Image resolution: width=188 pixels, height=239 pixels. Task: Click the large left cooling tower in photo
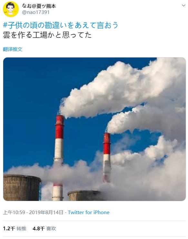22,188
